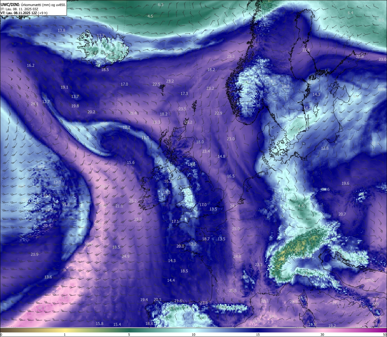Click the 21.6 value on the map

click(x=178, y=301)
